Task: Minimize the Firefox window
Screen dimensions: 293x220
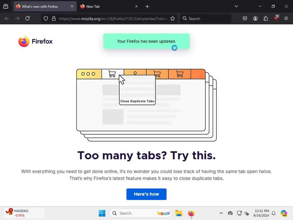Action: [260, 6]
